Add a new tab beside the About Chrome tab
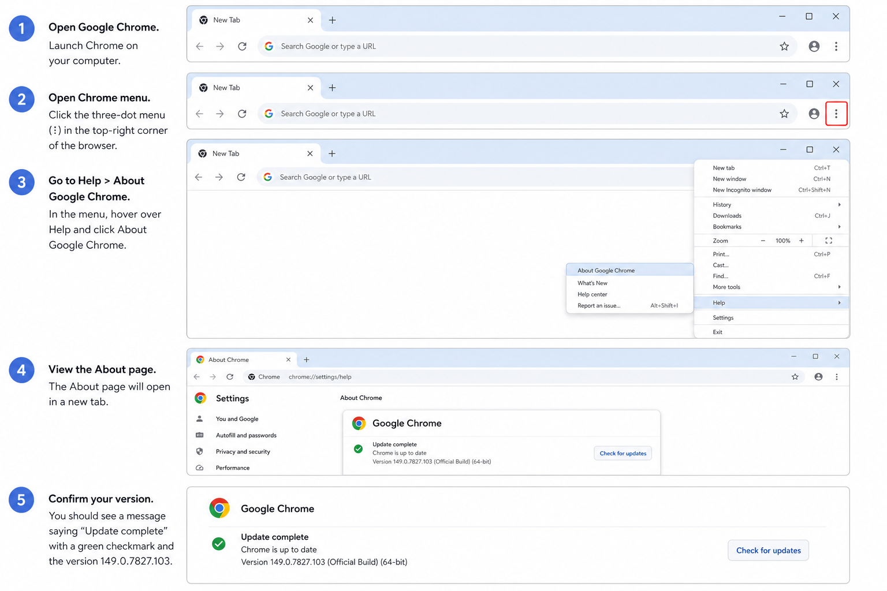The height and width of the screenshot is (591, 887). point(307,360)
